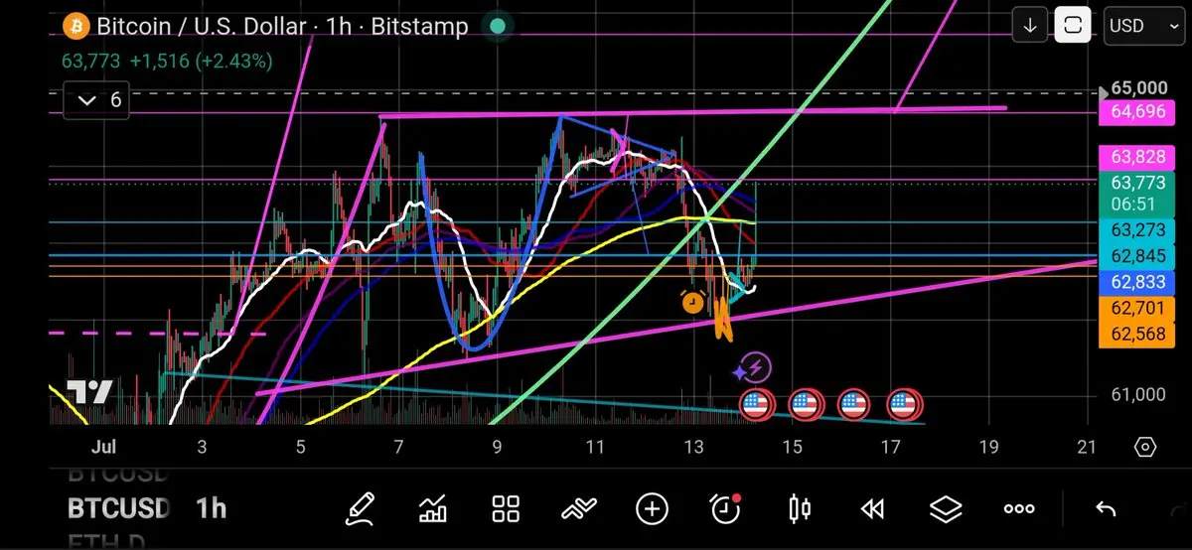Tap the circled plus add icon

(x=652, y=509)
